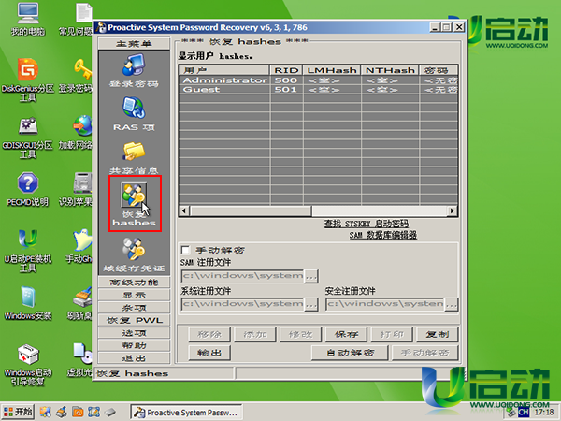Browse for 安全注册文件 with ... button
The width and height of the screenshot is (561, 421).
[x=452, y=304]
